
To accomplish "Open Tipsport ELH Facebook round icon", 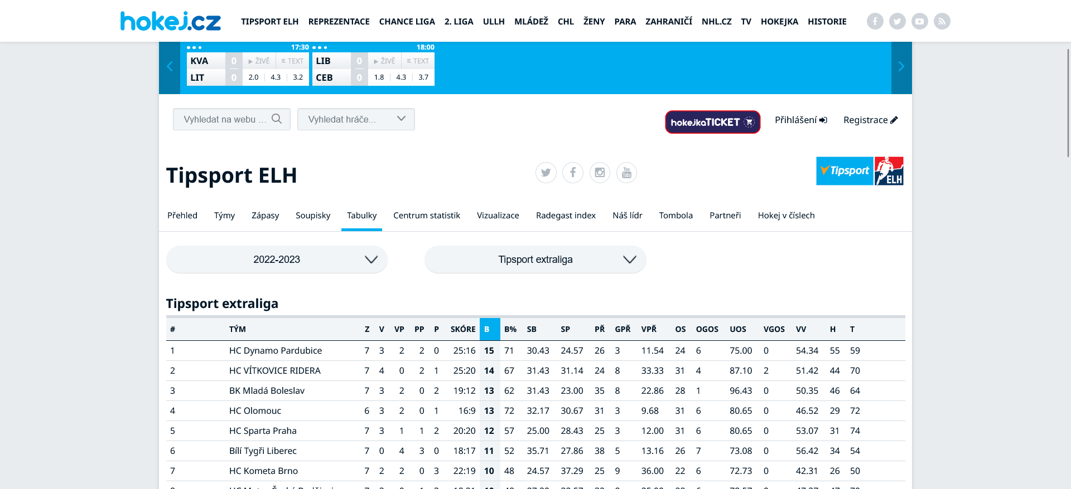I will click(572, 173).
